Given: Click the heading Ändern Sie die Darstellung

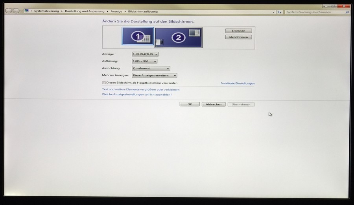Looking at the screenshot, I should [148, 22].
